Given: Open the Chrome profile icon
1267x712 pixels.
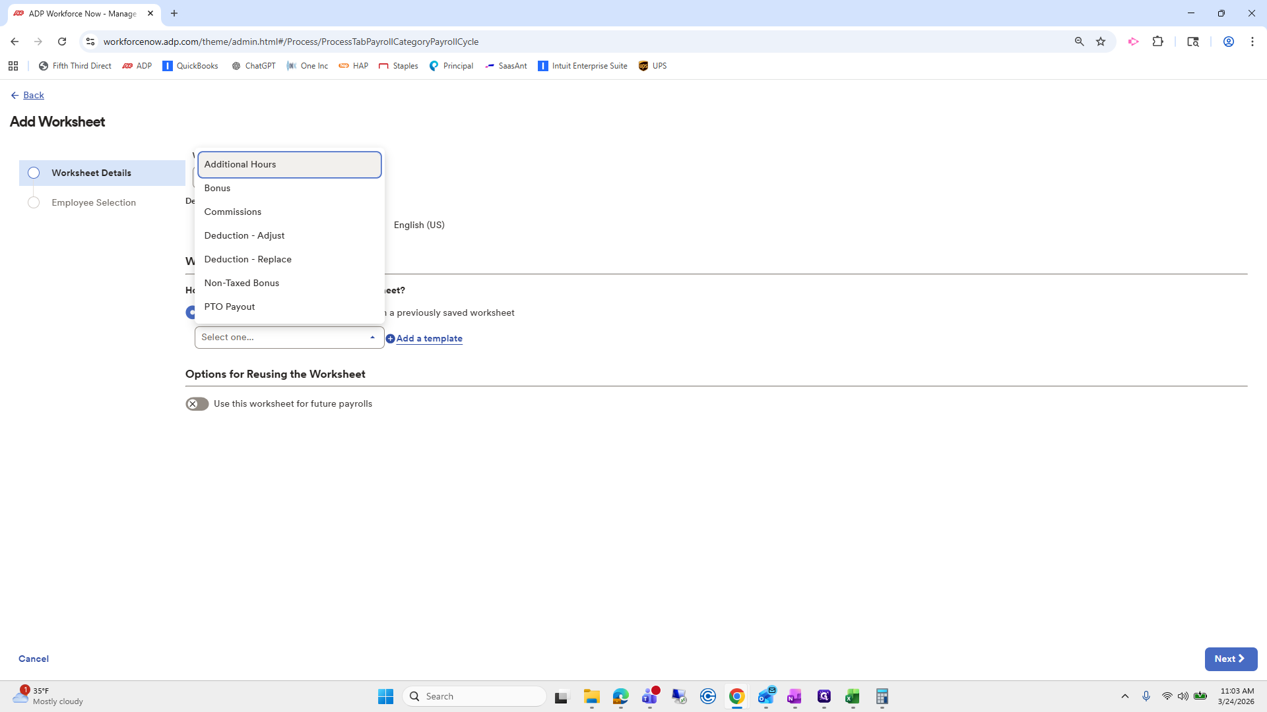Looking at the screenshot, I should [1228, 42].
